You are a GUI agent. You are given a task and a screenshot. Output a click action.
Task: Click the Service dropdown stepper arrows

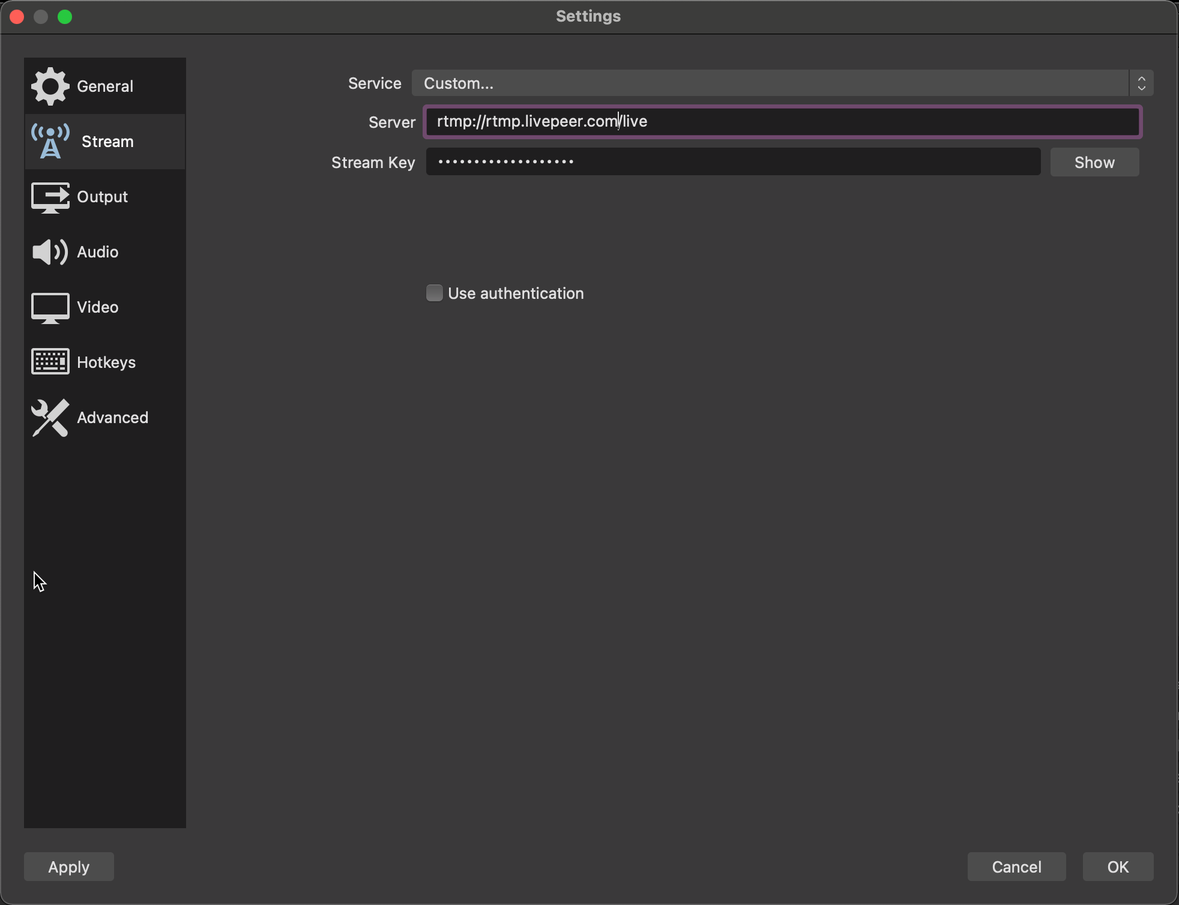point(1141,83)
